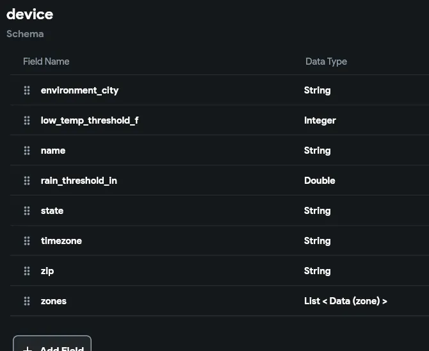Open the zones field entry

click(x=54, y=301)
